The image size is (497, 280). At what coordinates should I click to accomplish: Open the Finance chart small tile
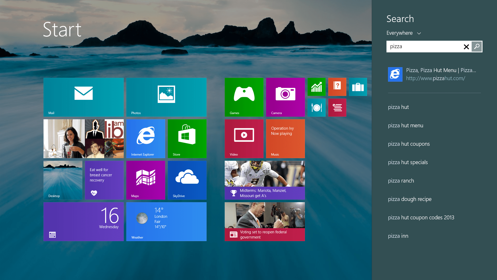tap(316, 87)
